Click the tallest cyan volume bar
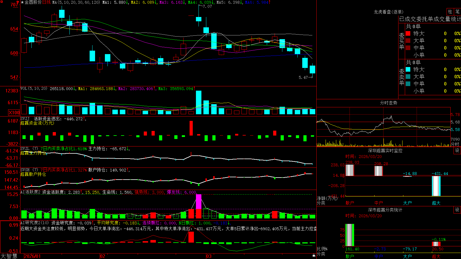 pos(199,102)
